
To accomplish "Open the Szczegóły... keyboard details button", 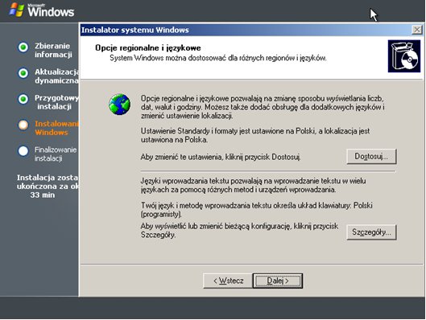I will pyautogui.click(x=371, y=232).
